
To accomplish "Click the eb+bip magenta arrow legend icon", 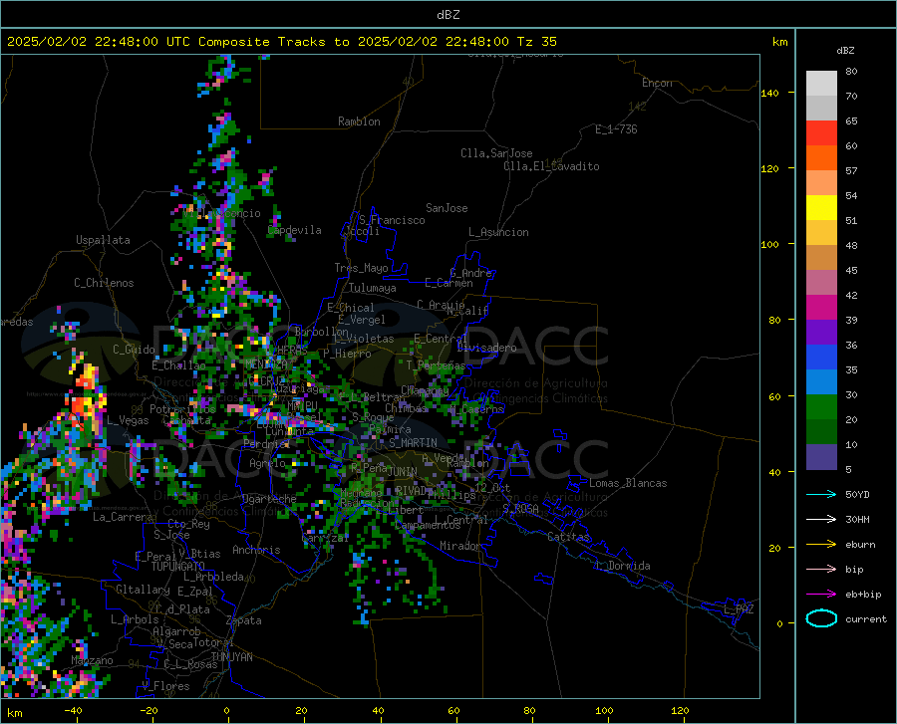I will click(821, 595).
